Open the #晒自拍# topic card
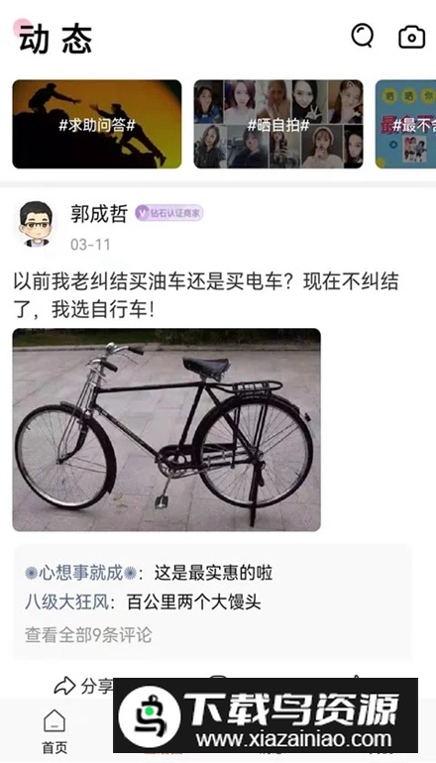436x763 pixels. point(278,124)
